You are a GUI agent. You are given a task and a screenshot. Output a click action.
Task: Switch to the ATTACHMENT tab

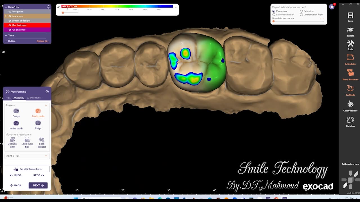(34, 98)
